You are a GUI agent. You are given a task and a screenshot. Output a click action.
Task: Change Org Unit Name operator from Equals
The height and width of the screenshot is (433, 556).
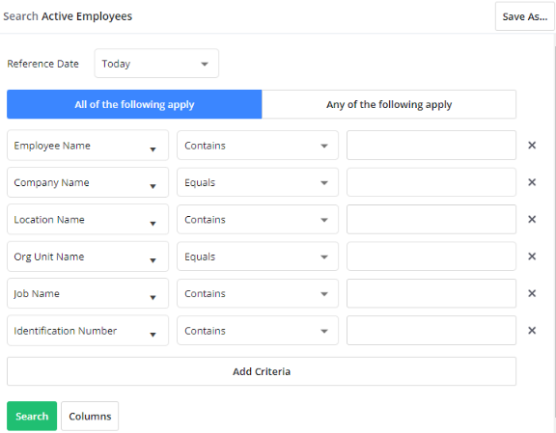coord(258,257)
